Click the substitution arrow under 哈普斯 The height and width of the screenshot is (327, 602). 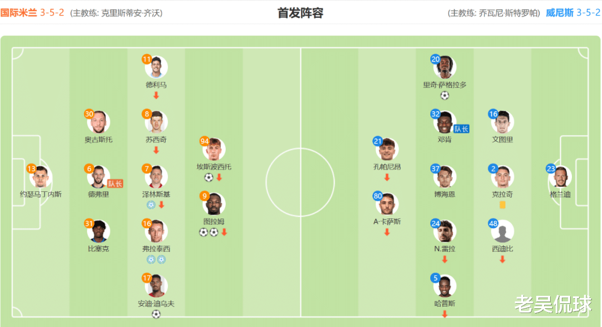coord(444,314)
